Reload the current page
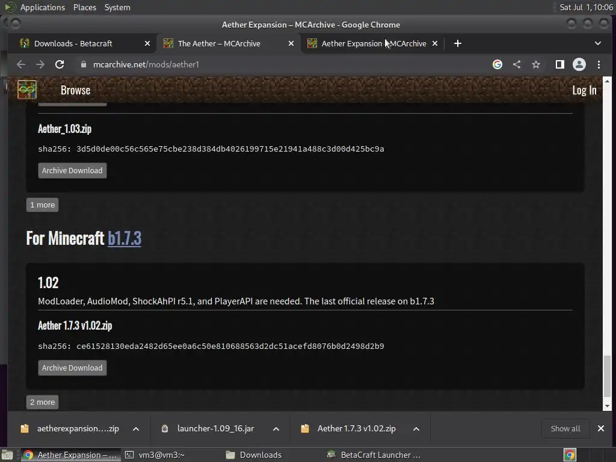 point(60,64)
